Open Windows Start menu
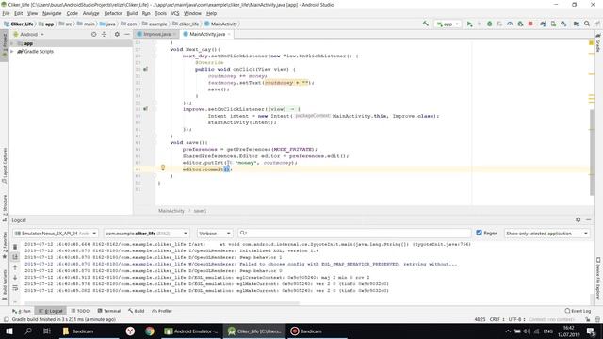This screenshot has height=339, width=603. click(9, 331)
